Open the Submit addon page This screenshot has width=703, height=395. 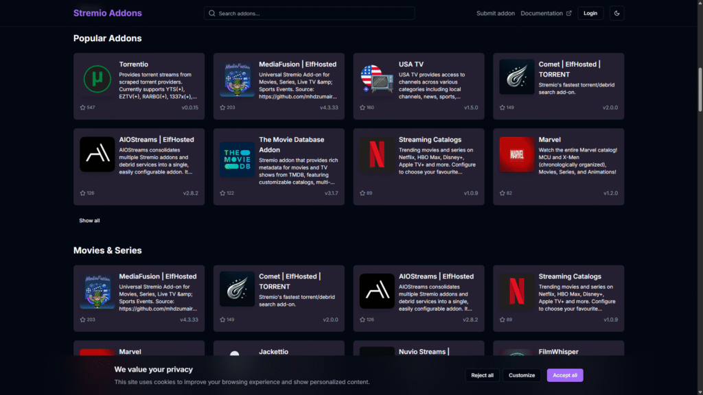tap(496, 14)
